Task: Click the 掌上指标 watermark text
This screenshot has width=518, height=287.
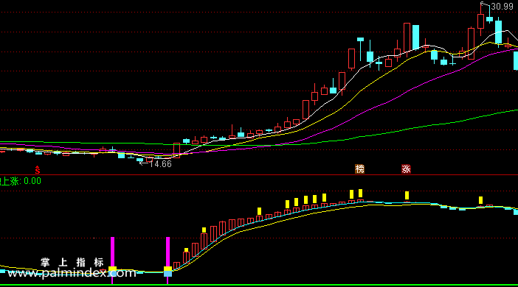Action: tap(72, 262)
